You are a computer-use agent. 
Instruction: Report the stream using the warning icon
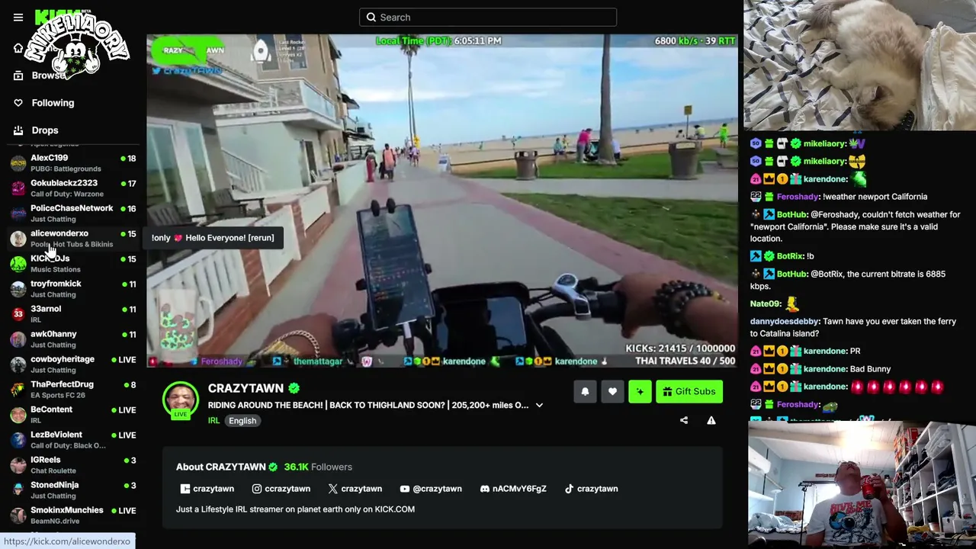click(x=711, y=420)
